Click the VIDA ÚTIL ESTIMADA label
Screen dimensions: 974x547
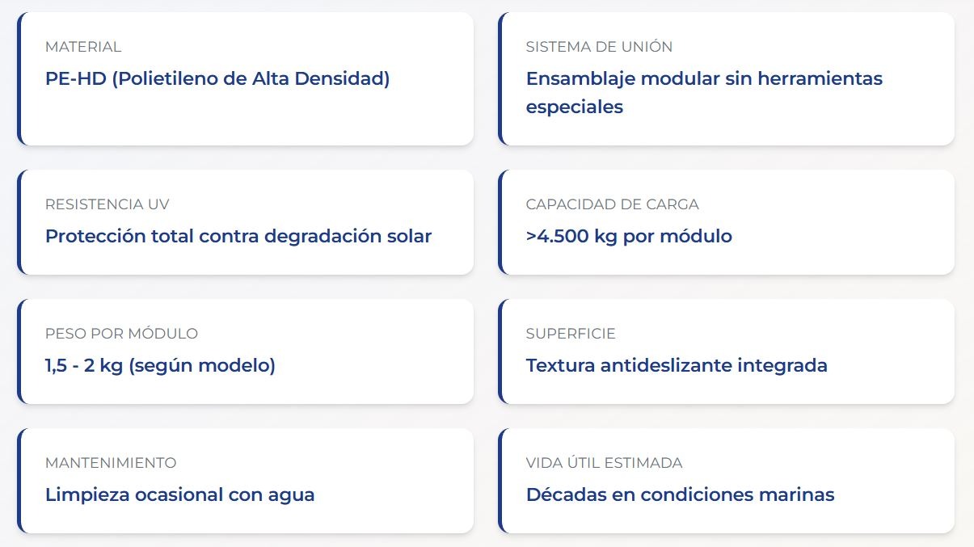(604, 463)
